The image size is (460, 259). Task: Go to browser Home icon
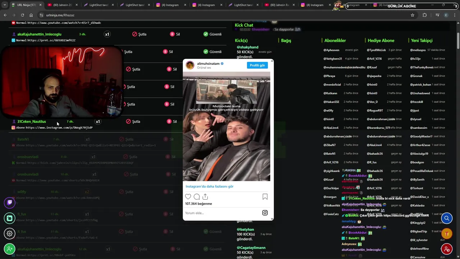click(x=31, y=15)
